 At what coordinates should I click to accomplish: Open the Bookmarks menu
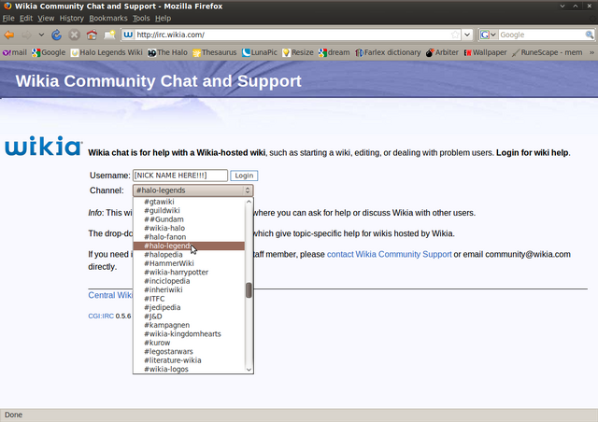pos(108,19)
